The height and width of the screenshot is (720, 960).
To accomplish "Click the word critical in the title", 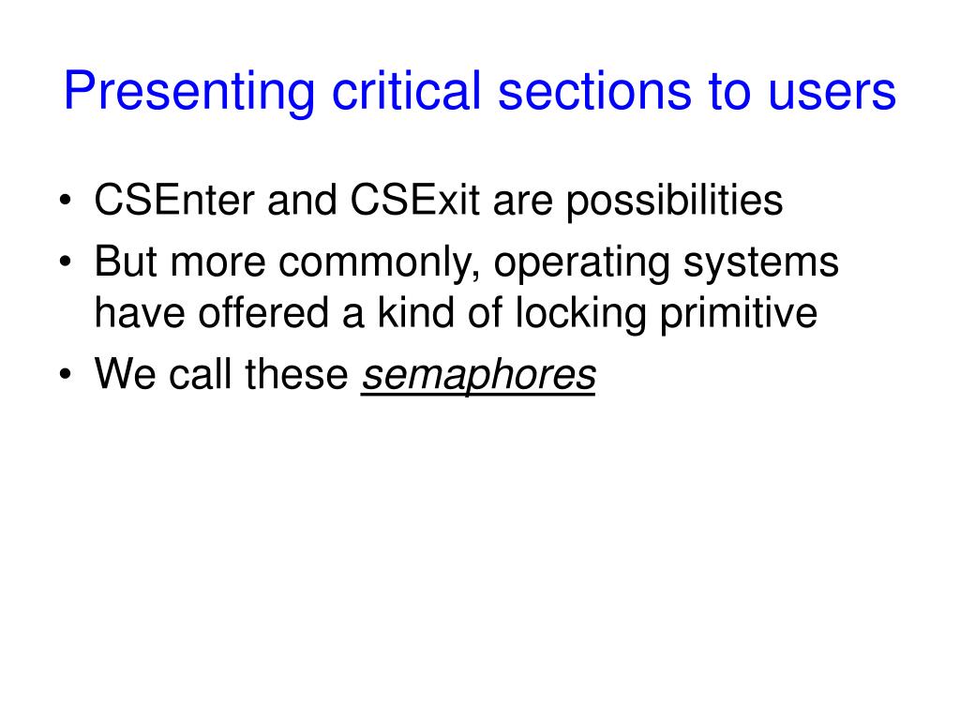I will pos(407,91).
